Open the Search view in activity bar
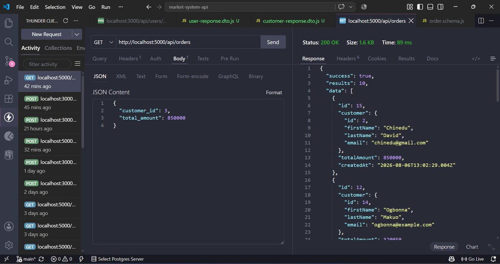This screenshot has width=500, height=264. pos(9,42)
